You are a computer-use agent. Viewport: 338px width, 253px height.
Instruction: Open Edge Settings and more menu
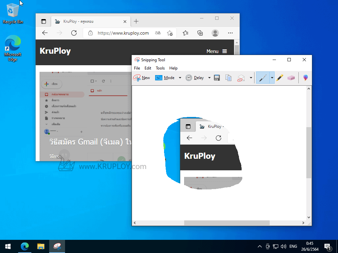(x=230, y=33)
